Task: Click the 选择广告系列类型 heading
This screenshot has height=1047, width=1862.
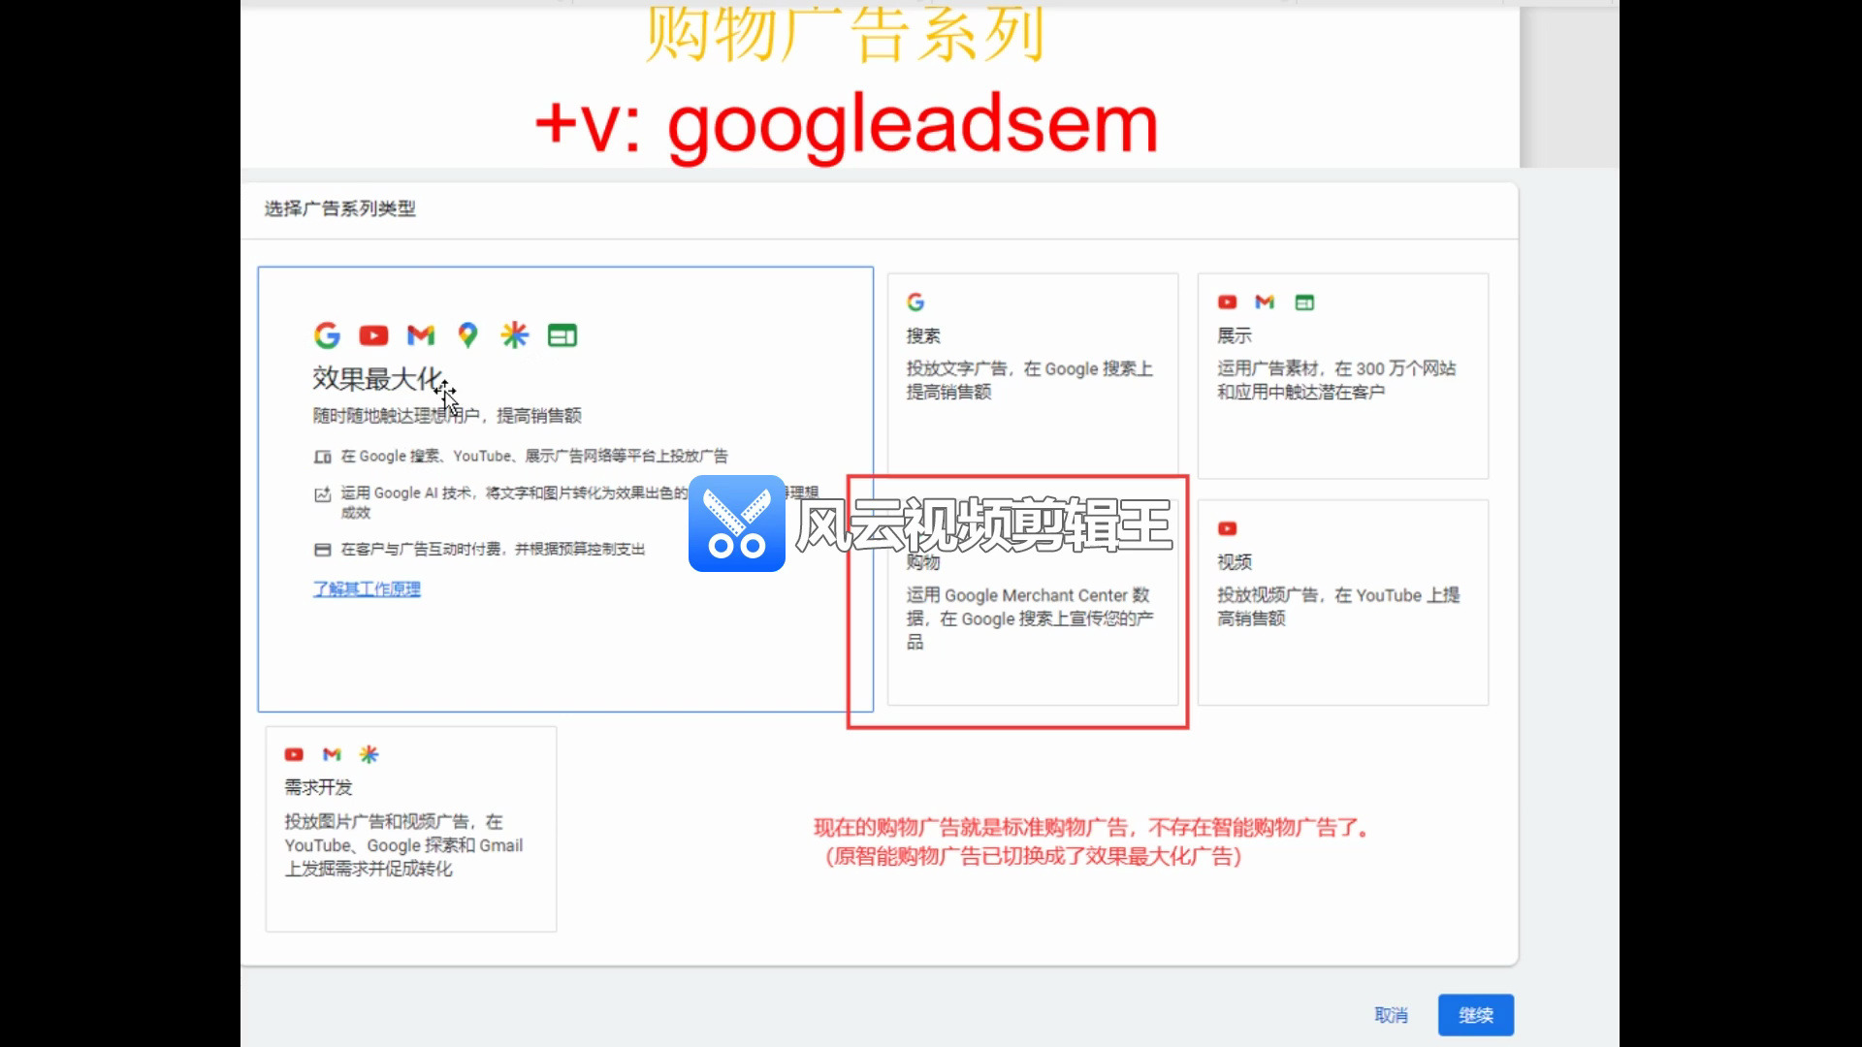Action: coord(339,208)
